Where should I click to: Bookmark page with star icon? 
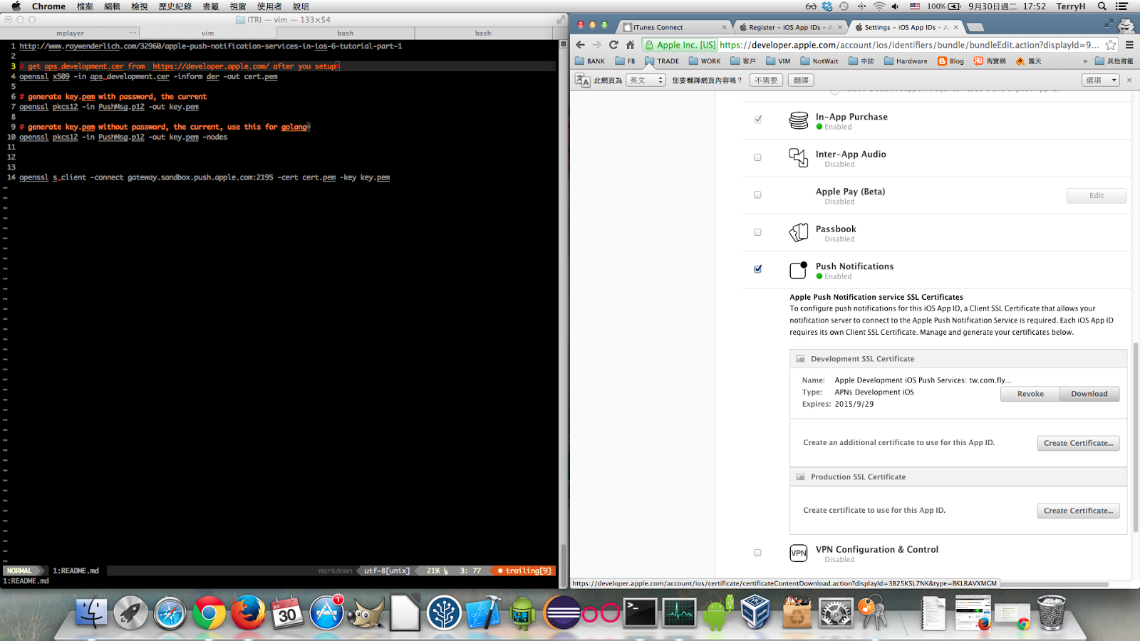1110,45
